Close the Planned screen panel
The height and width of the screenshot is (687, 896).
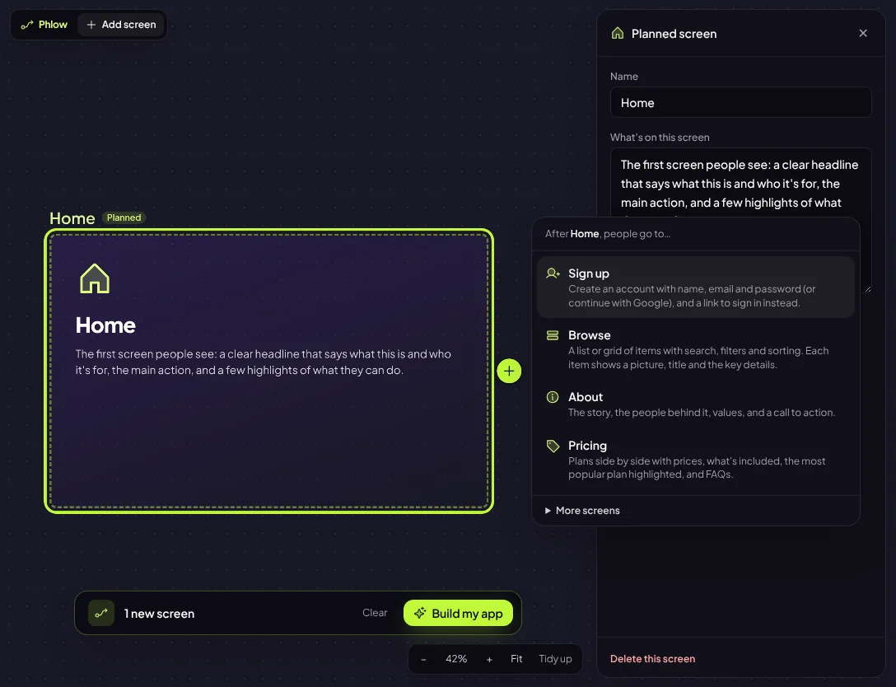click(x=863, y=33)
